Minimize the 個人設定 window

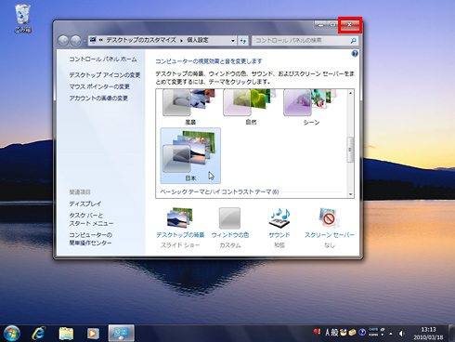point(320,24)
